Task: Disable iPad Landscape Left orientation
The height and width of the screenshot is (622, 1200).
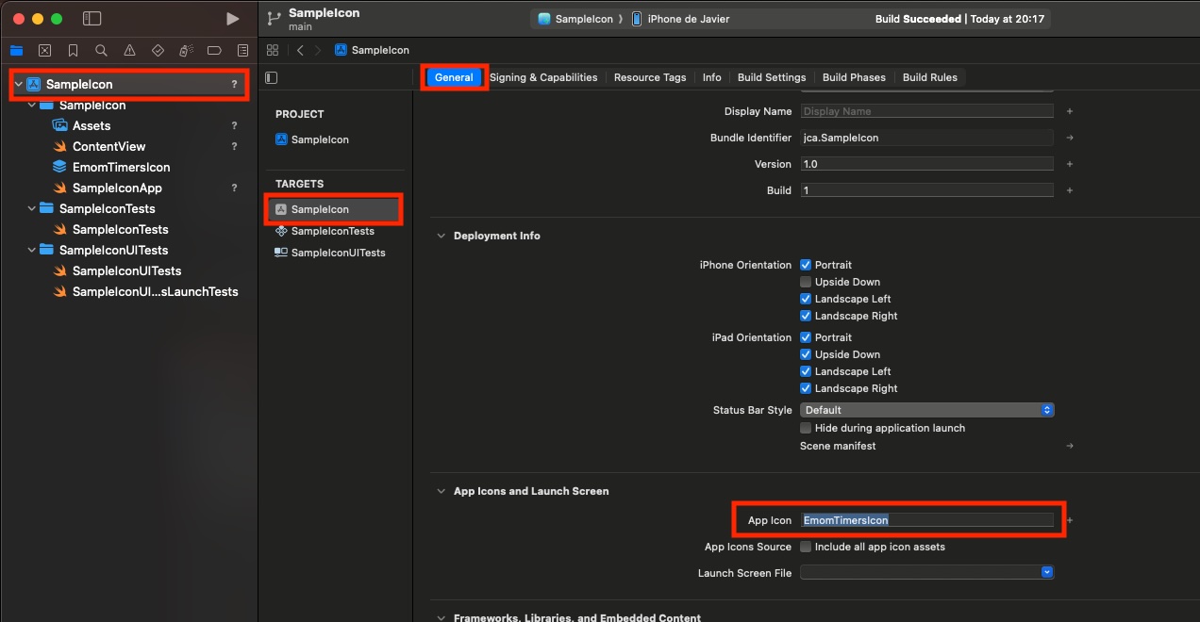Action: (x=808, y=371)
